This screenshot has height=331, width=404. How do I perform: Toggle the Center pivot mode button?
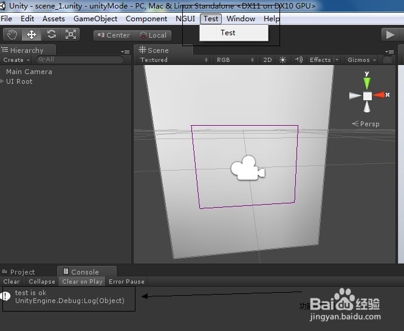click(114, 35)
